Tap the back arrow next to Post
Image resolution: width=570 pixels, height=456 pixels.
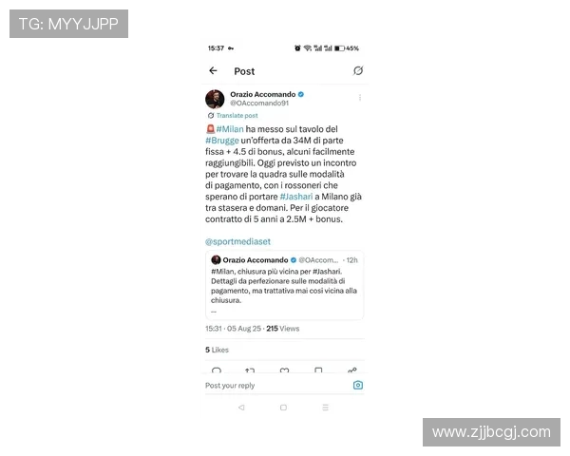click(x=213, y=70)
